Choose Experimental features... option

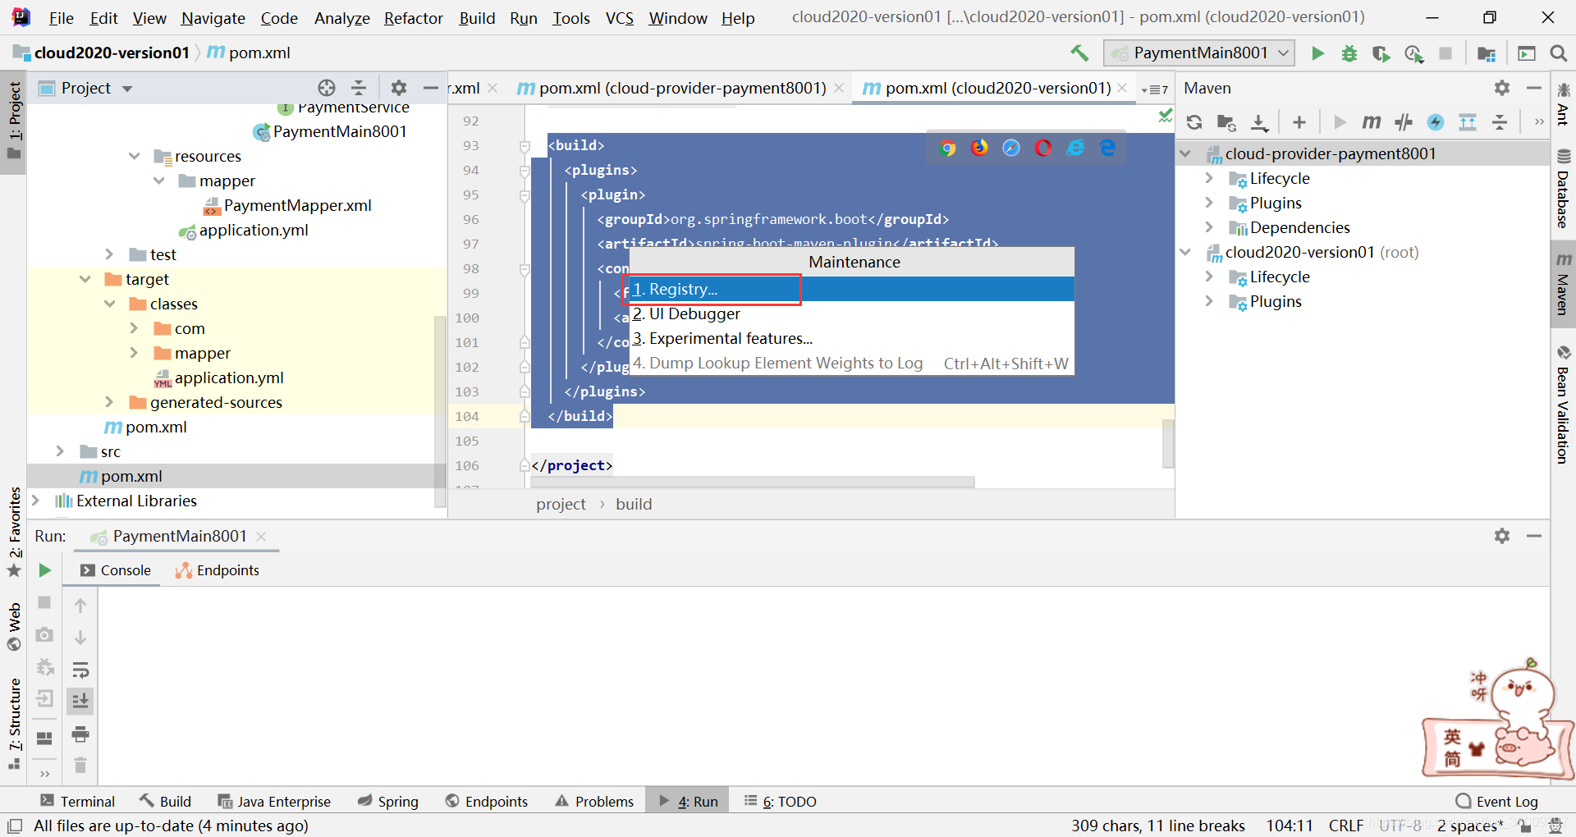click(852, 338)
